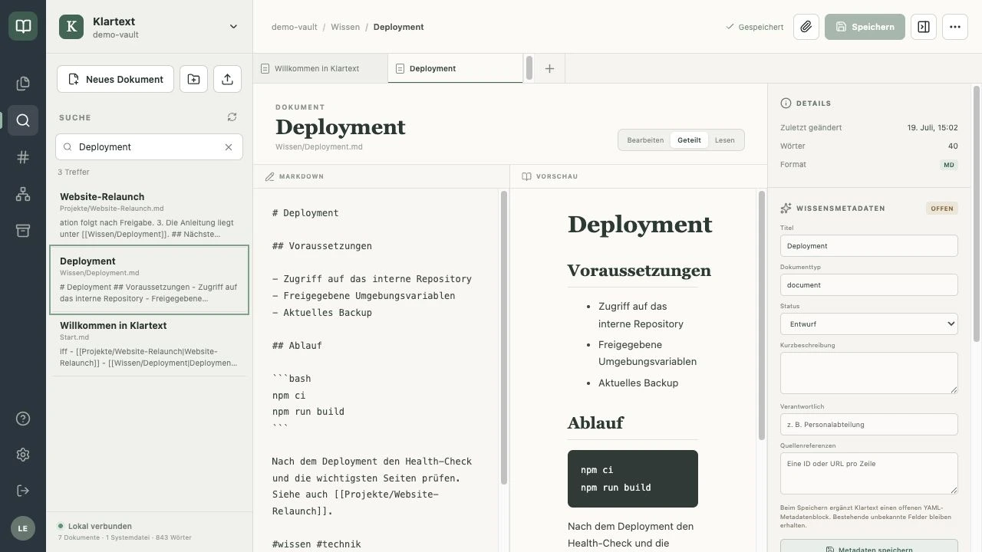Open the graph network view icon
Viewport: 982px width, 552px height.
tap(23, 194)
